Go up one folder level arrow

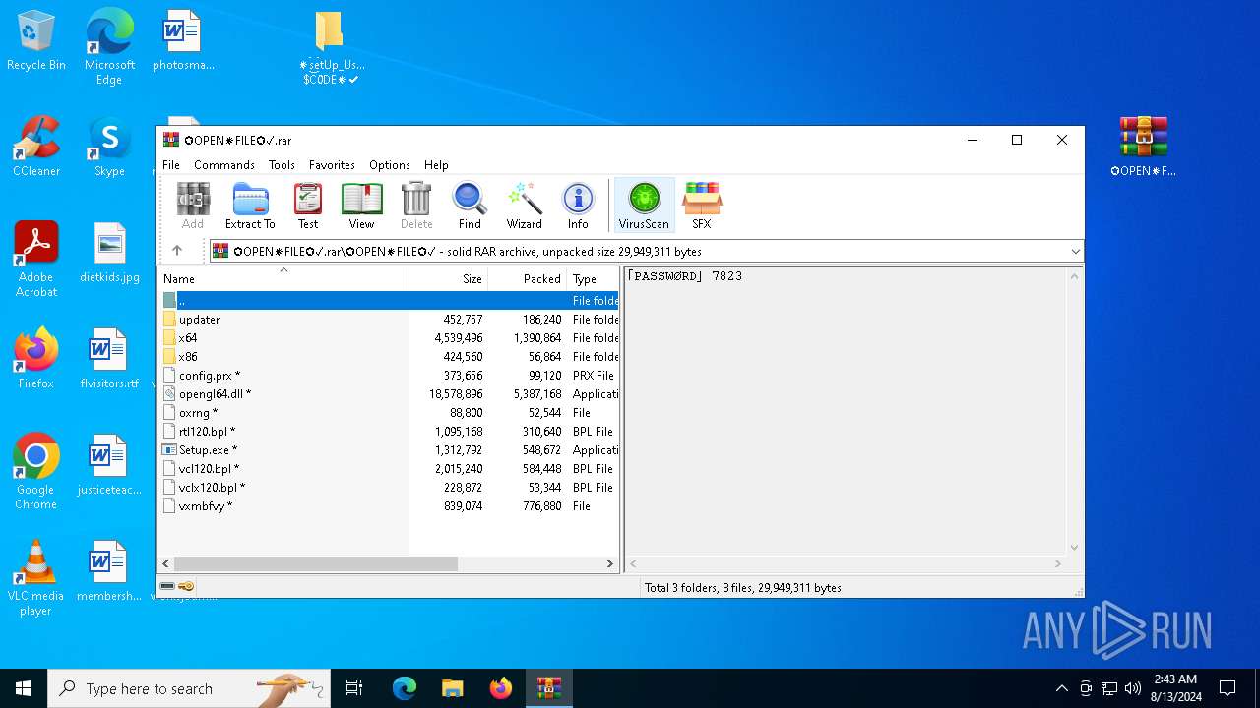point(177,251)
